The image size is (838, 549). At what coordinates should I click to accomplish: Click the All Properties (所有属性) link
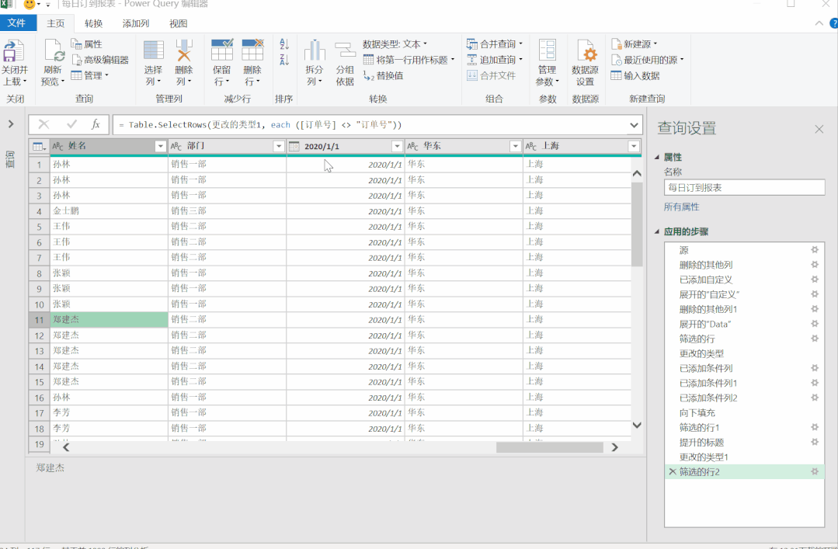[x=681, y=207]
